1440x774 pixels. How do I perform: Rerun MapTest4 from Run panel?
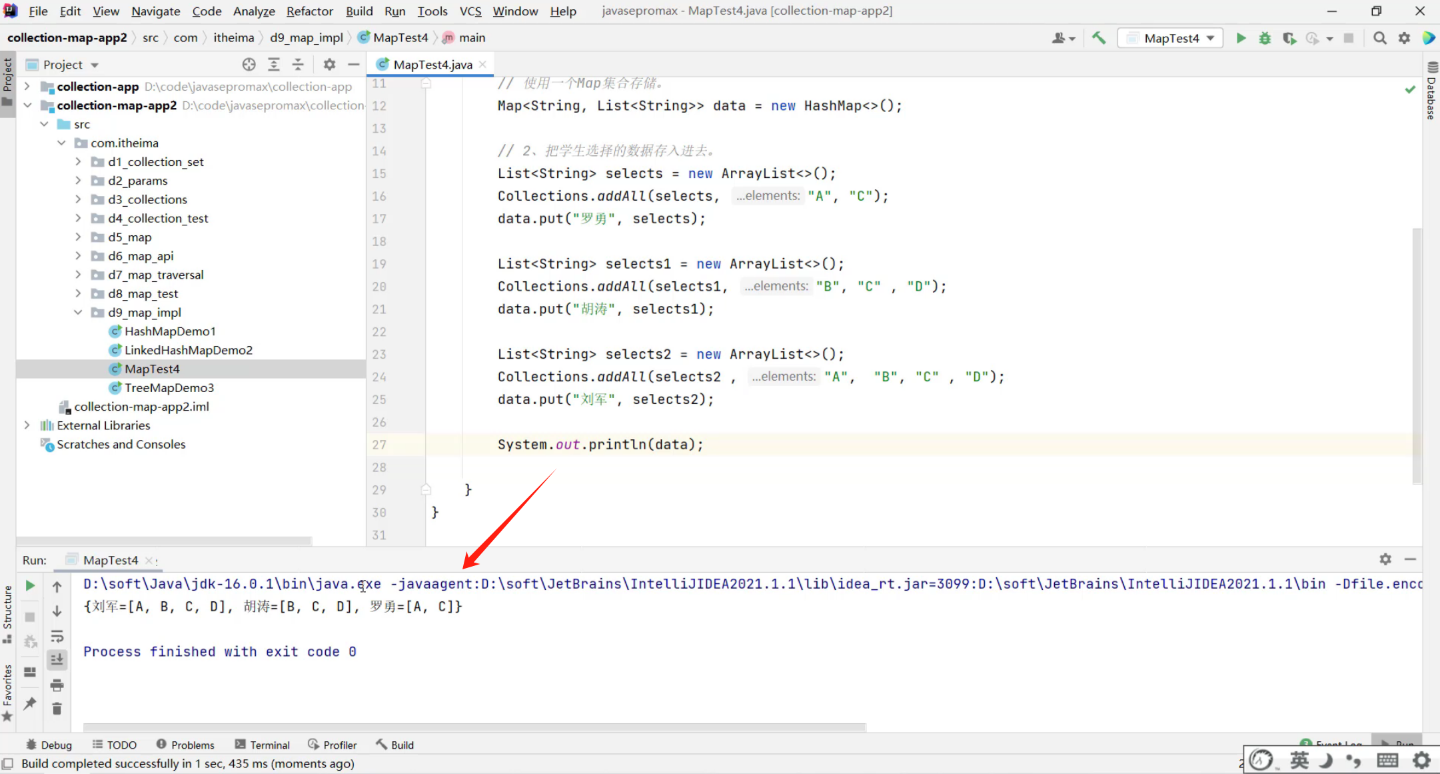point(30,585)
